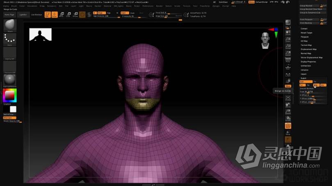Click the Floor grid icon
Viewport: 332px width, 186px height.
(288, 67)
